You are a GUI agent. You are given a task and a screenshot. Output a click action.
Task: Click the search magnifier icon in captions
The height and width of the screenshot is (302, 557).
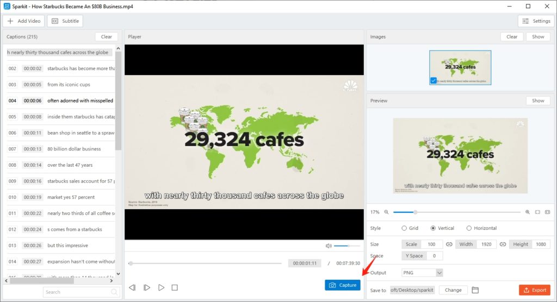[x=114, y=292]
